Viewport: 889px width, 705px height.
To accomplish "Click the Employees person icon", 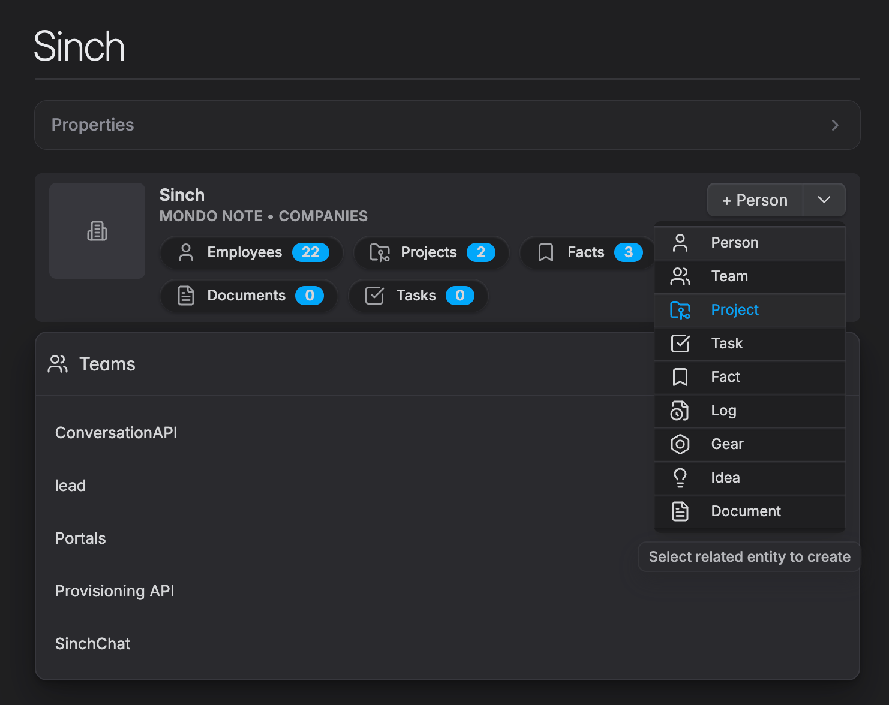I will pos(186,252).
